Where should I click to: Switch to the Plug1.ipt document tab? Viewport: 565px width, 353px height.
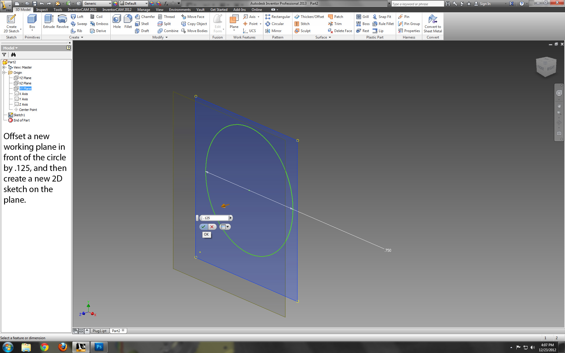[x=99, y=331]
